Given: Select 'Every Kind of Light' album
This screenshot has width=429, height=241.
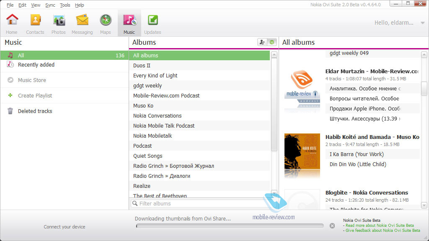Looking at the screenshot, I should pyautogui.click(x=199, y=76).
